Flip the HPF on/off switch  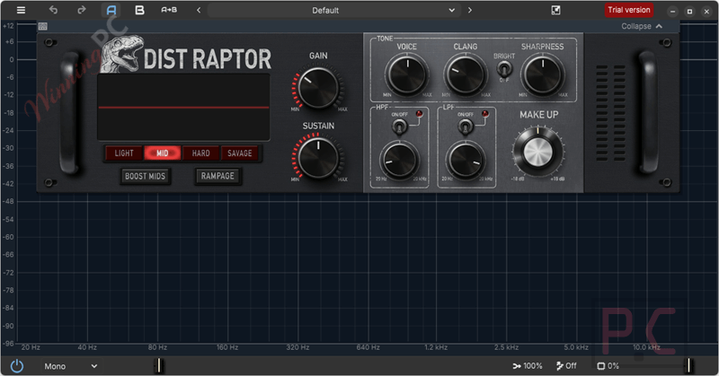tap(399, 127)
